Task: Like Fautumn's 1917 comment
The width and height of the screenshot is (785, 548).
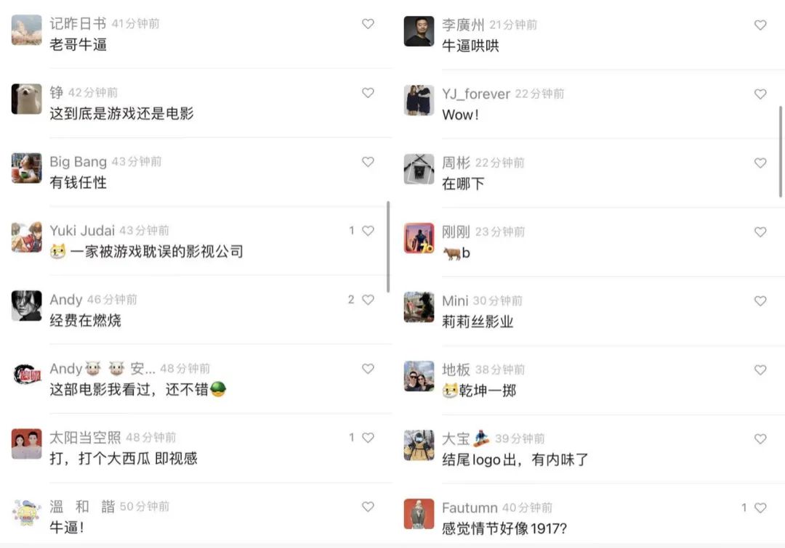Action: (x=760, y=508)
